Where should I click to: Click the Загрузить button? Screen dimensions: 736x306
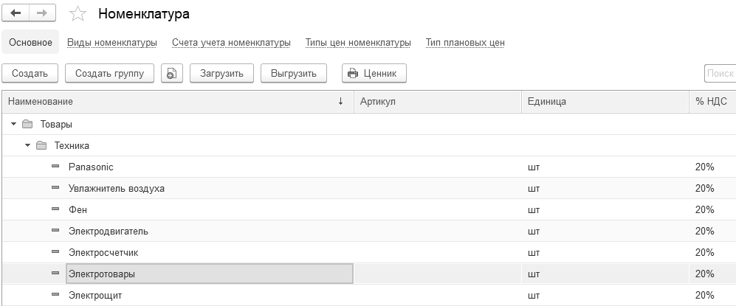tap(221, 73)
